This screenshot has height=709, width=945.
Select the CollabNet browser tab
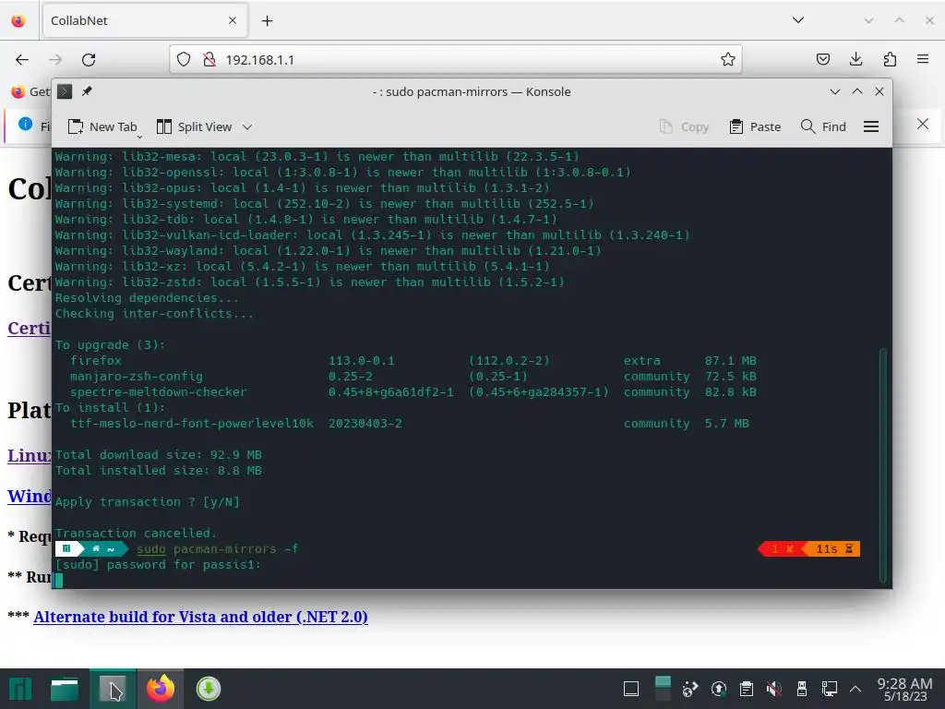coord(145,20)
